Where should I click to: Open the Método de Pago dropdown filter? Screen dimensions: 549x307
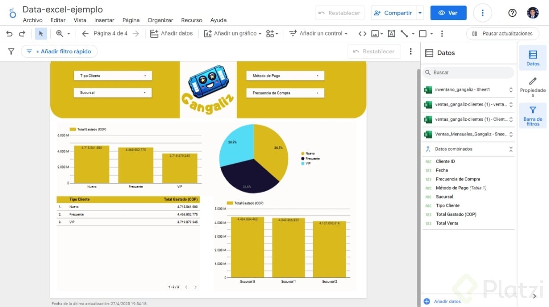pyautogui.click(x=285, y=76)
